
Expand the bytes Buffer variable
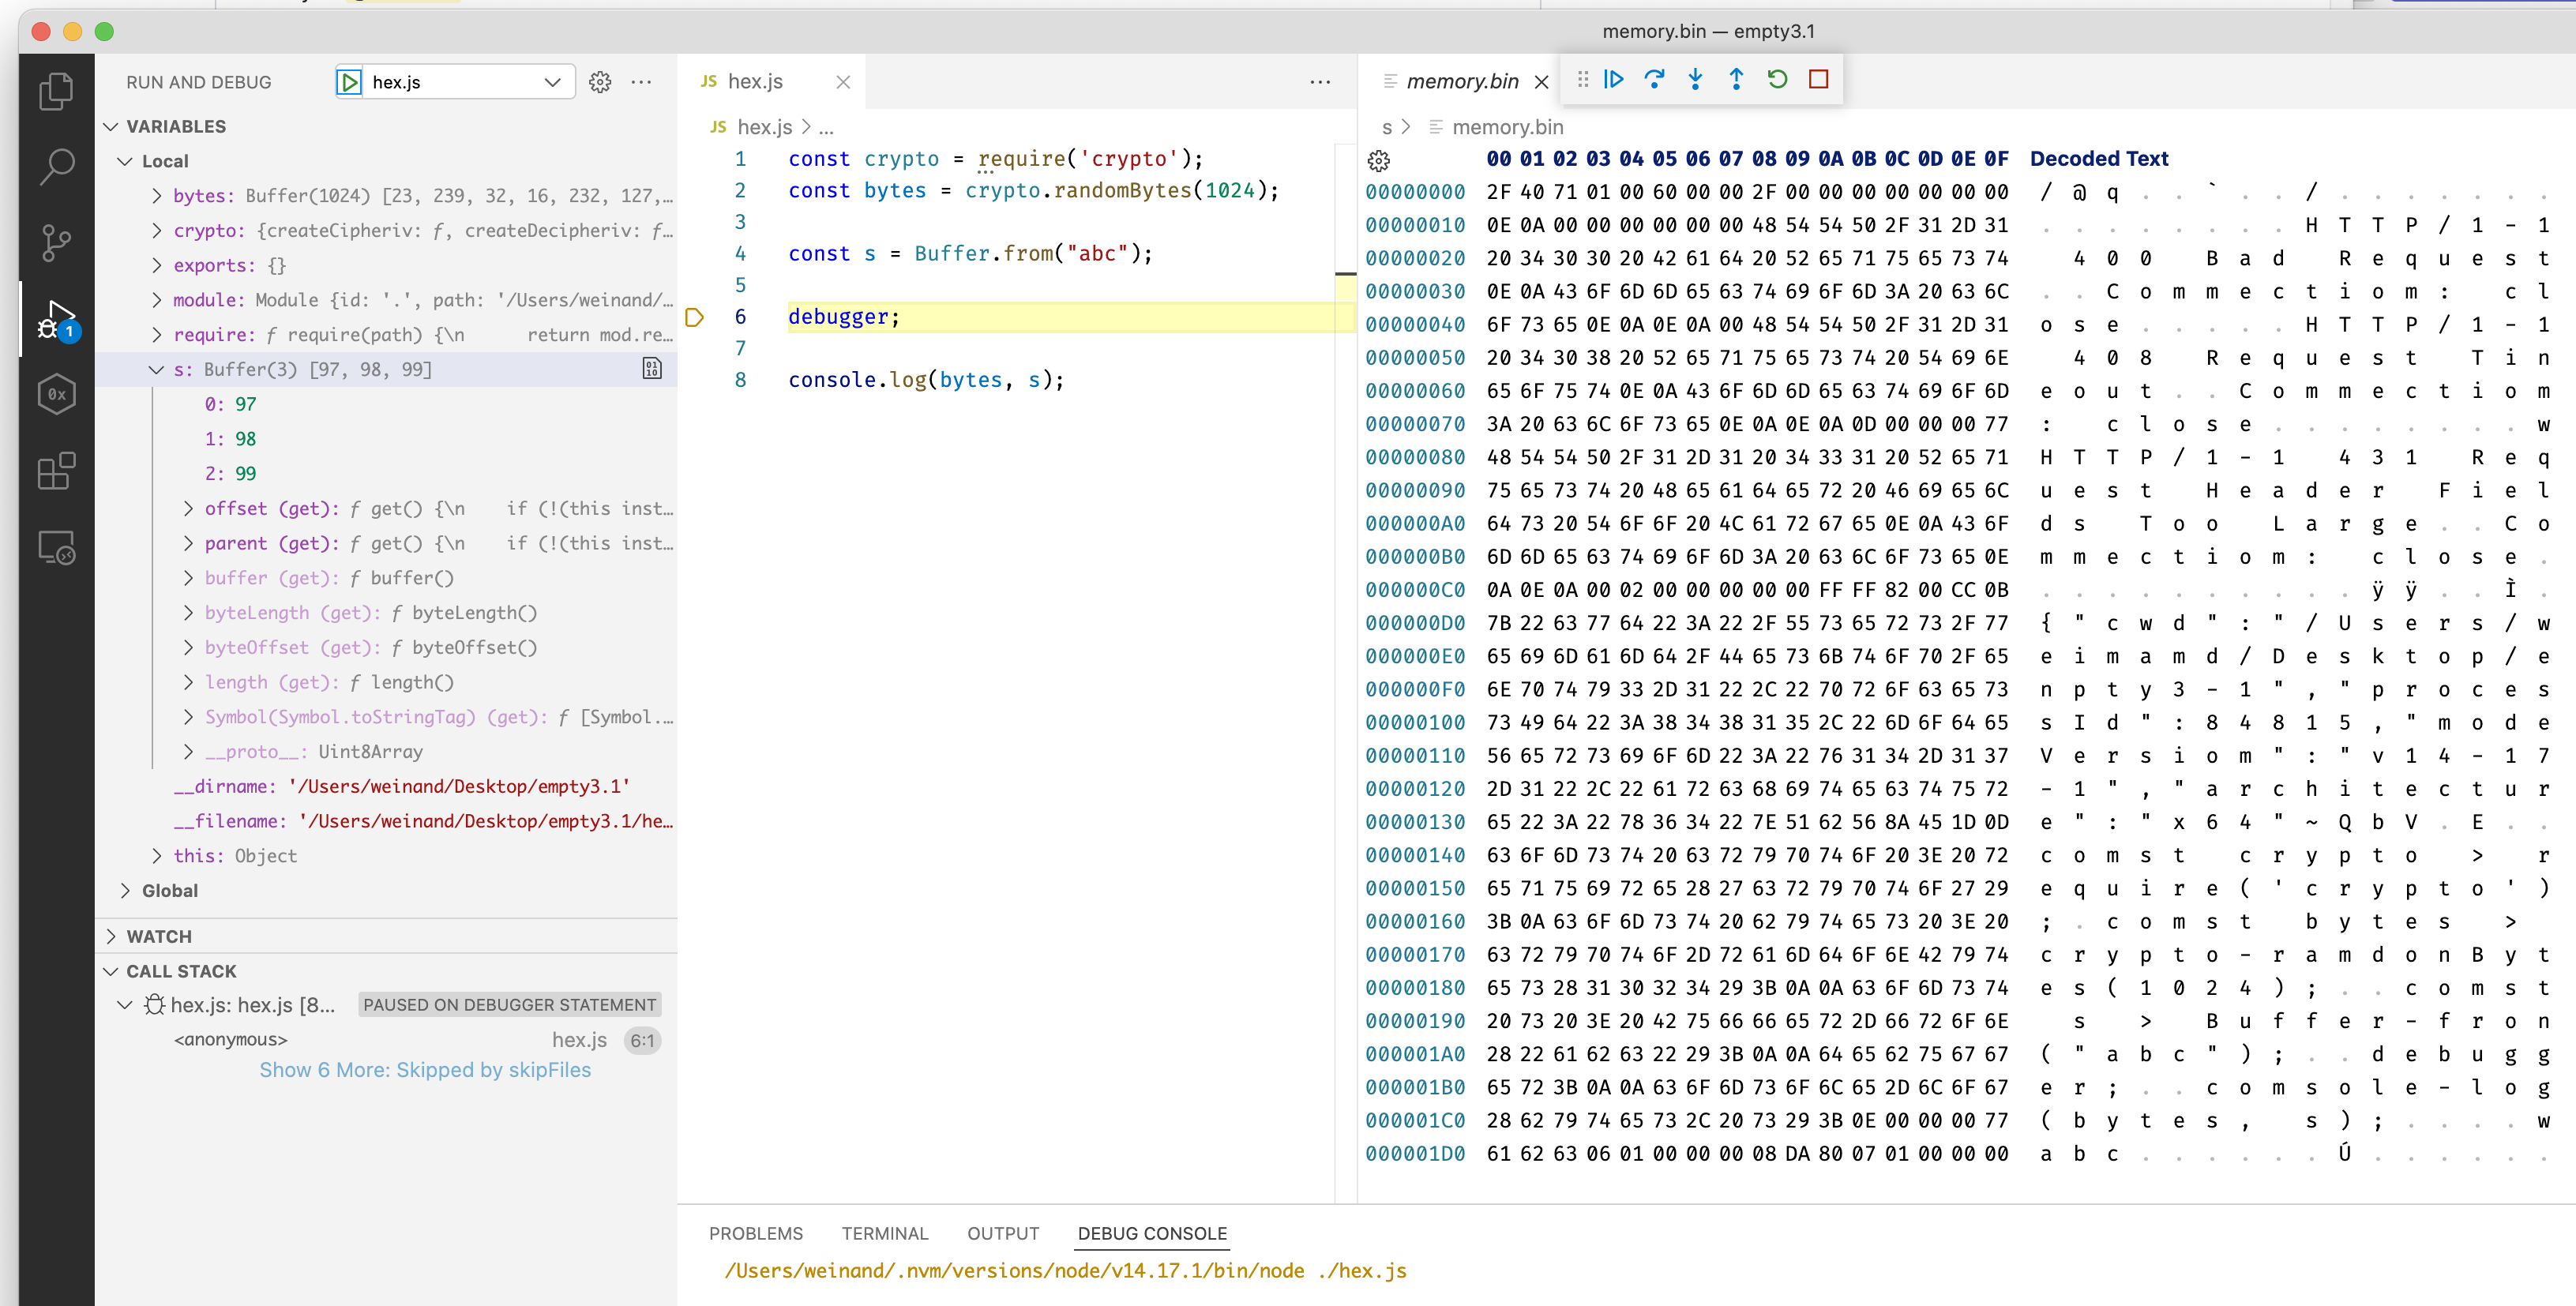click(157, 196)
